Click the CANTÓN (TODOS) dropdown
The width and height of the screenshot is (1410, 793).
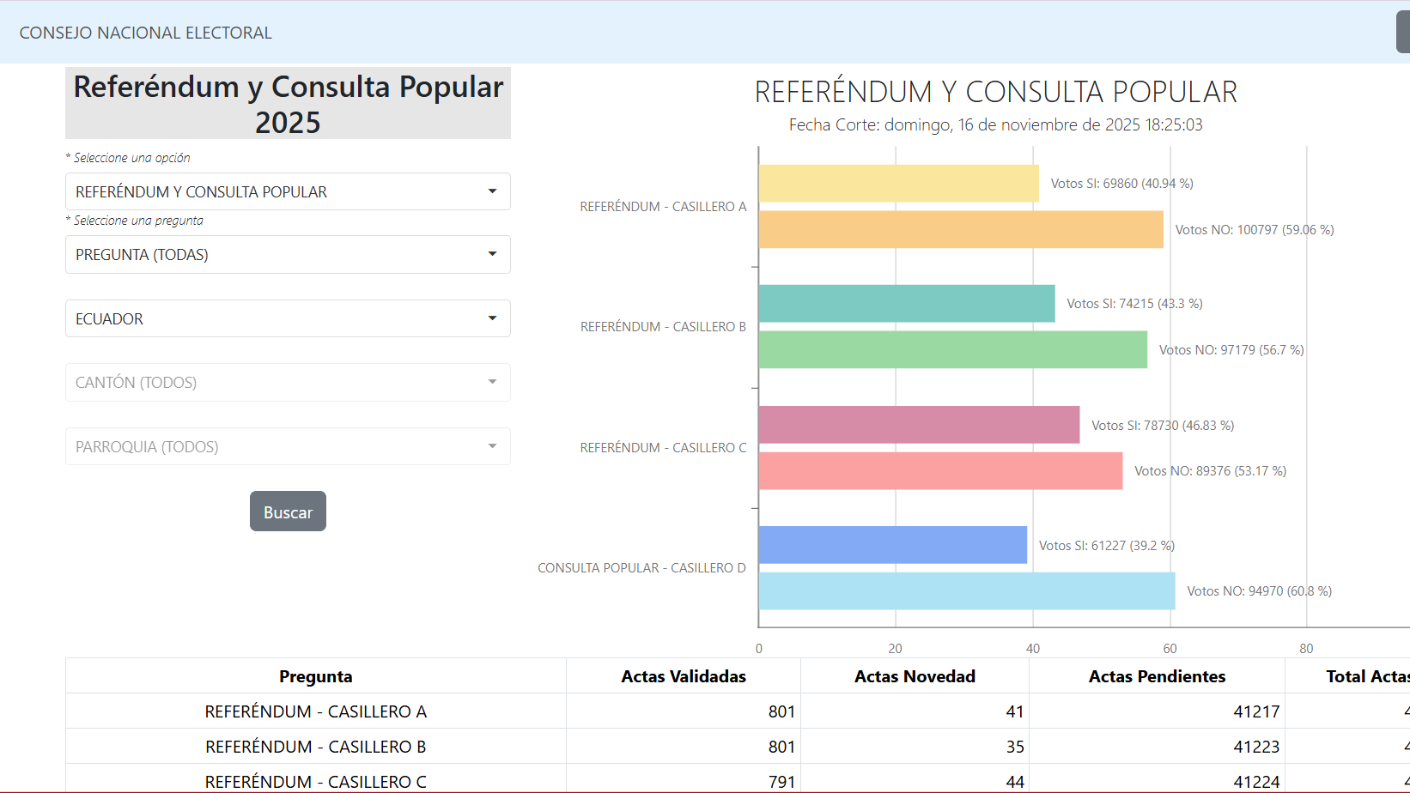point(288,383)
